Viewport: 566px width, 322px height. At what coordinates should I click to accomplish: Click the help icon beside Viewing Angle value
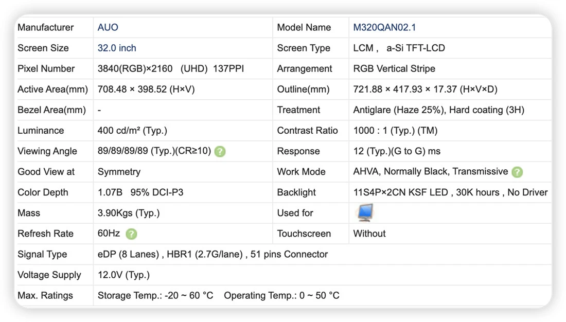coord(220,151)
